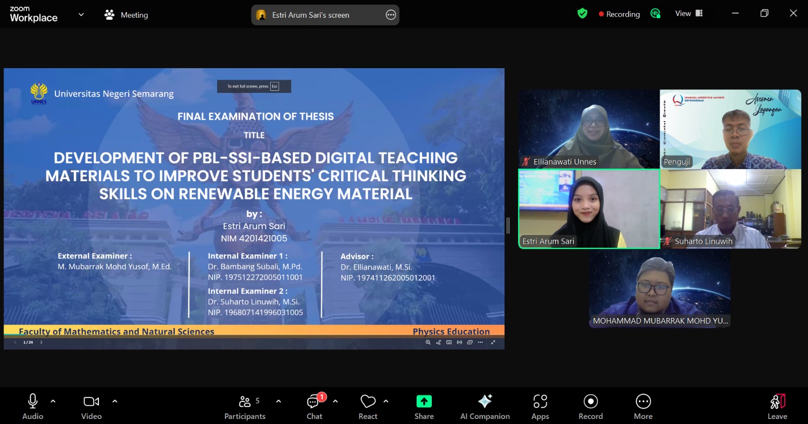
Task: Expand the video settings arrow
Action: [115, 401]
